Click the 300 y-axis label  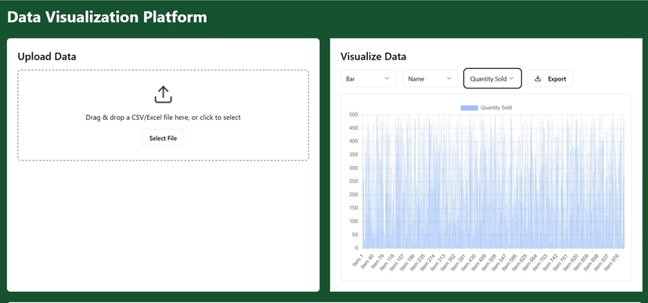(353, 168)
